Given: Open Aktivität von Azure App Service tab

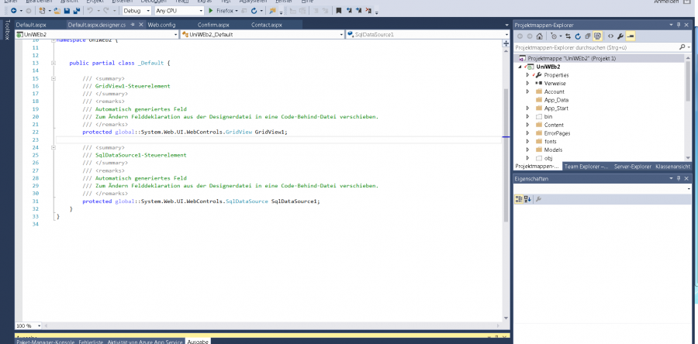Looking at the screenshot, I should click(x=145, y=342).
